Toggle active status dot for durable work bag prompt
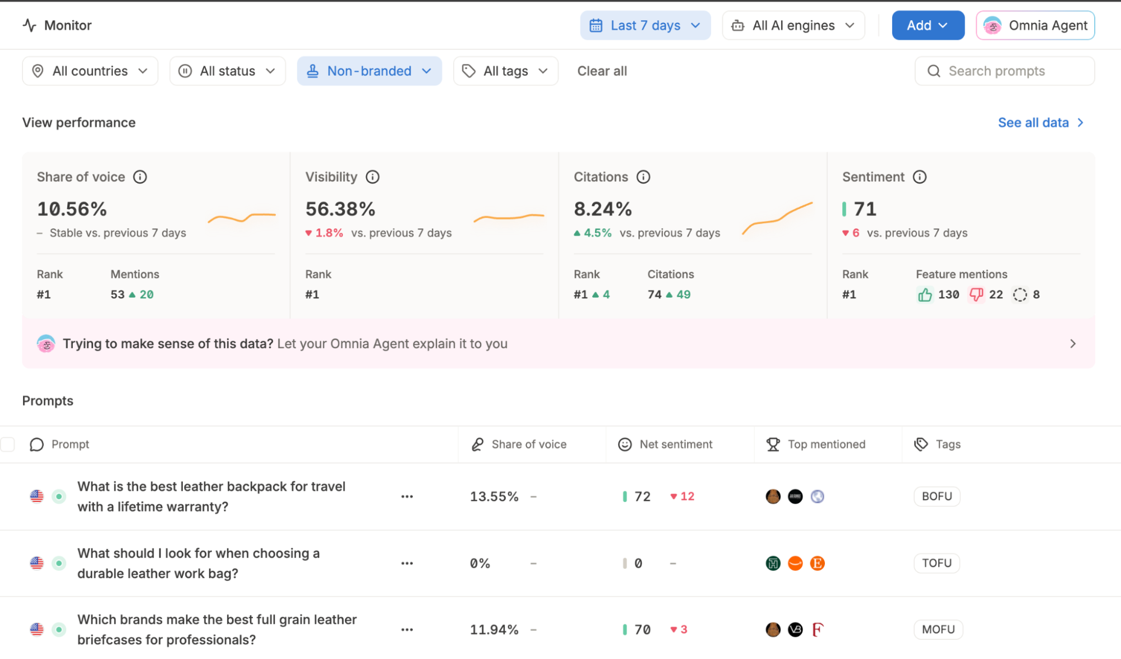Image resolution: width=1121 pixels, height=659 pixels. tap(59, 563)
